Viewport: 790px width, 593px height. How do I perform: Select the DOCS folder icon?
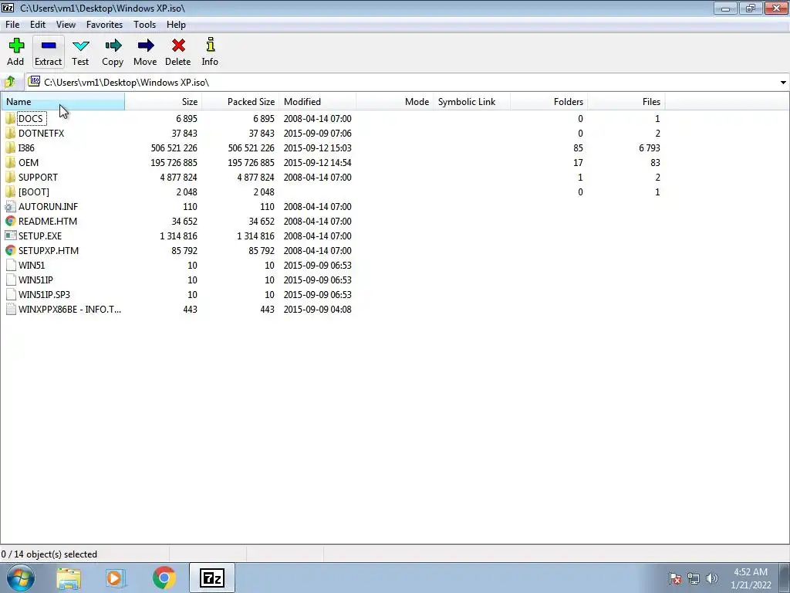(11, 118)
